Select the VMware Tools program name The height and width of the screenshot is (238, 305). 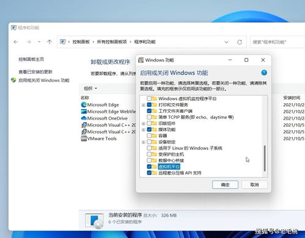click(x=102, y=139)
